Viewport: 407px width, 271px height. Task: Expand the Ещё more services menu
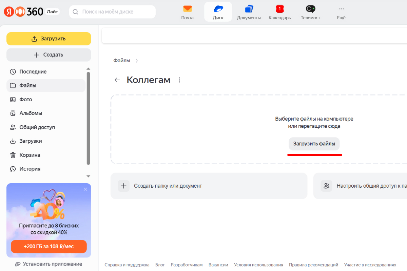pos(341,12)
